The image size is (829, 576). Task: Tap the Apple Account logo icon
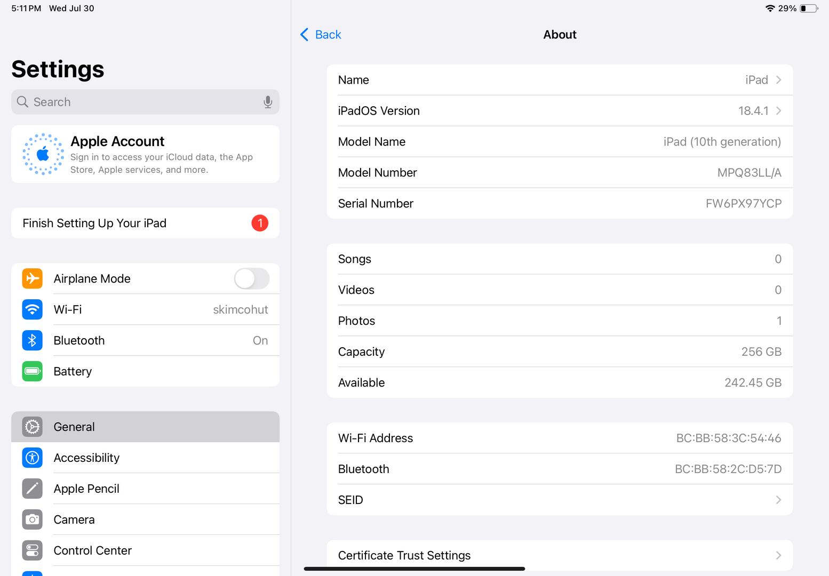tap(43, 154)
